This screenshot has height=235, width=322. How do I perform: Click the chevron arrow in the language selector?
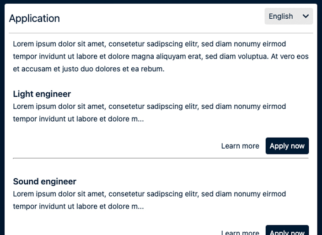point(306,16)
